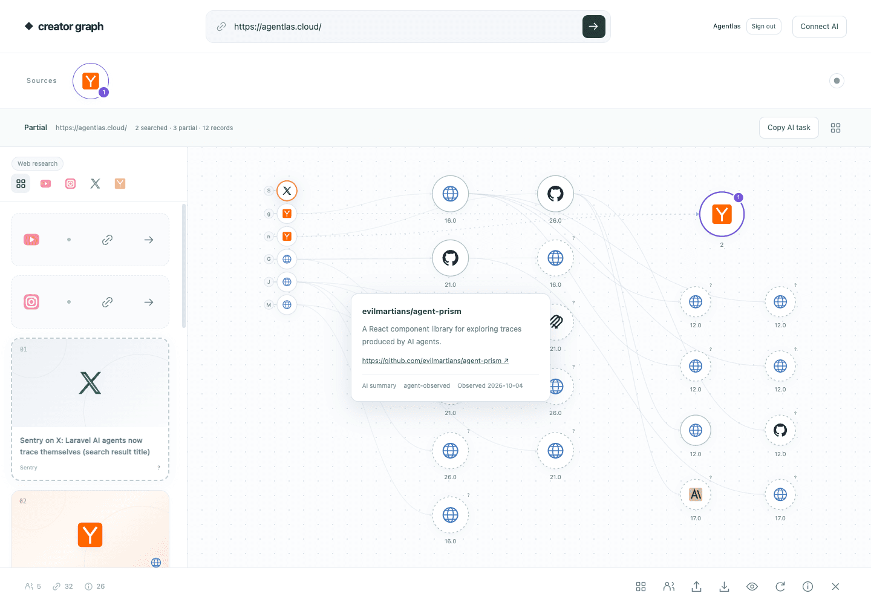871x605 pixels.
Task: Click the link icon on the Instagram card
Action: (108, 302)
